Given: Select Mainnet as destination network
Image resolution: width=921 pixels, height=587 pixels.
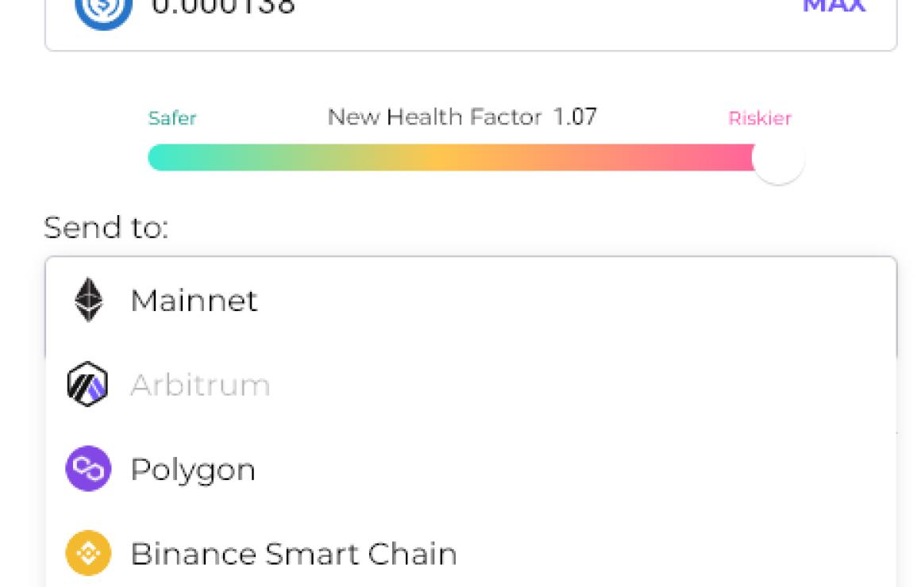Looking at the screenshot, I should click(471, 300).
